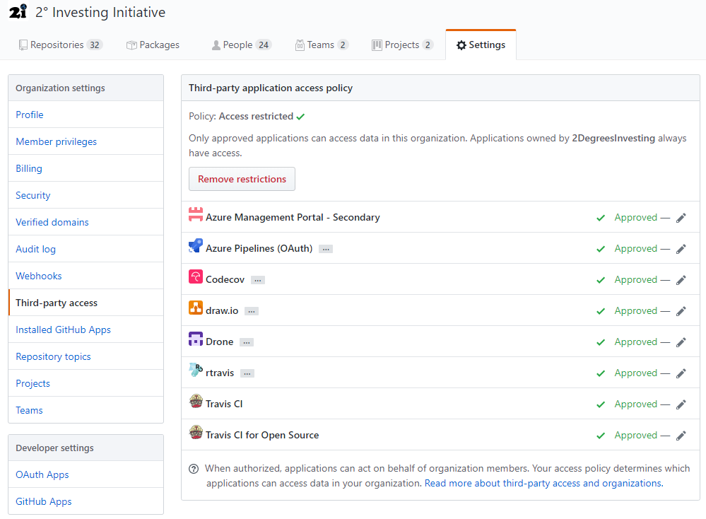Click the Remove restrictions button
Screen dimensions: 706x519
[x=242, y=180]
